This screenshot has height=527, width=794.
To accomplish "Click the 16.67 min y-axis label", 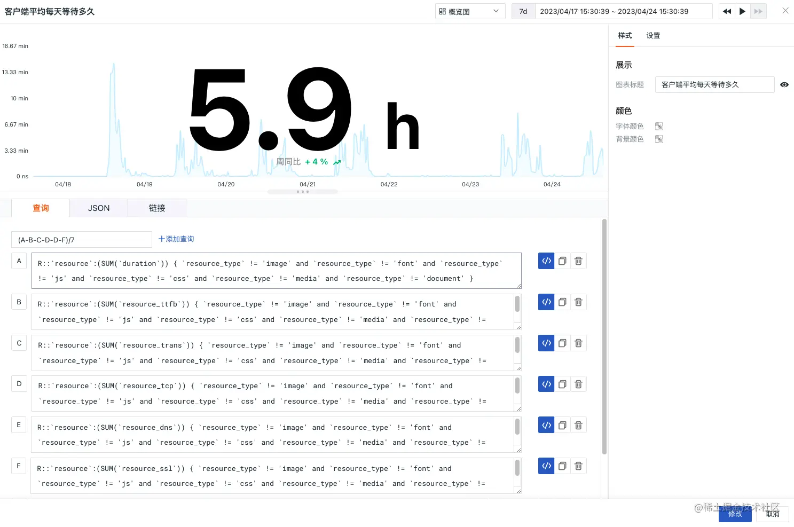I will pos(15,46).
